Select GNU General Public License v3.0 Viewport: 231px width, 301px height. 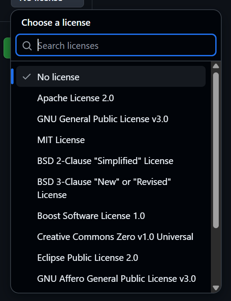(111, 119)
